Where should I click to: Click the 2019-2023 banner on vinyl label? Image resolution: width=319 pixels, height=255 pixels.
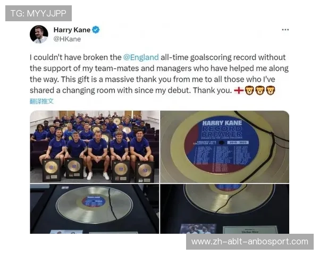[238, 142]
